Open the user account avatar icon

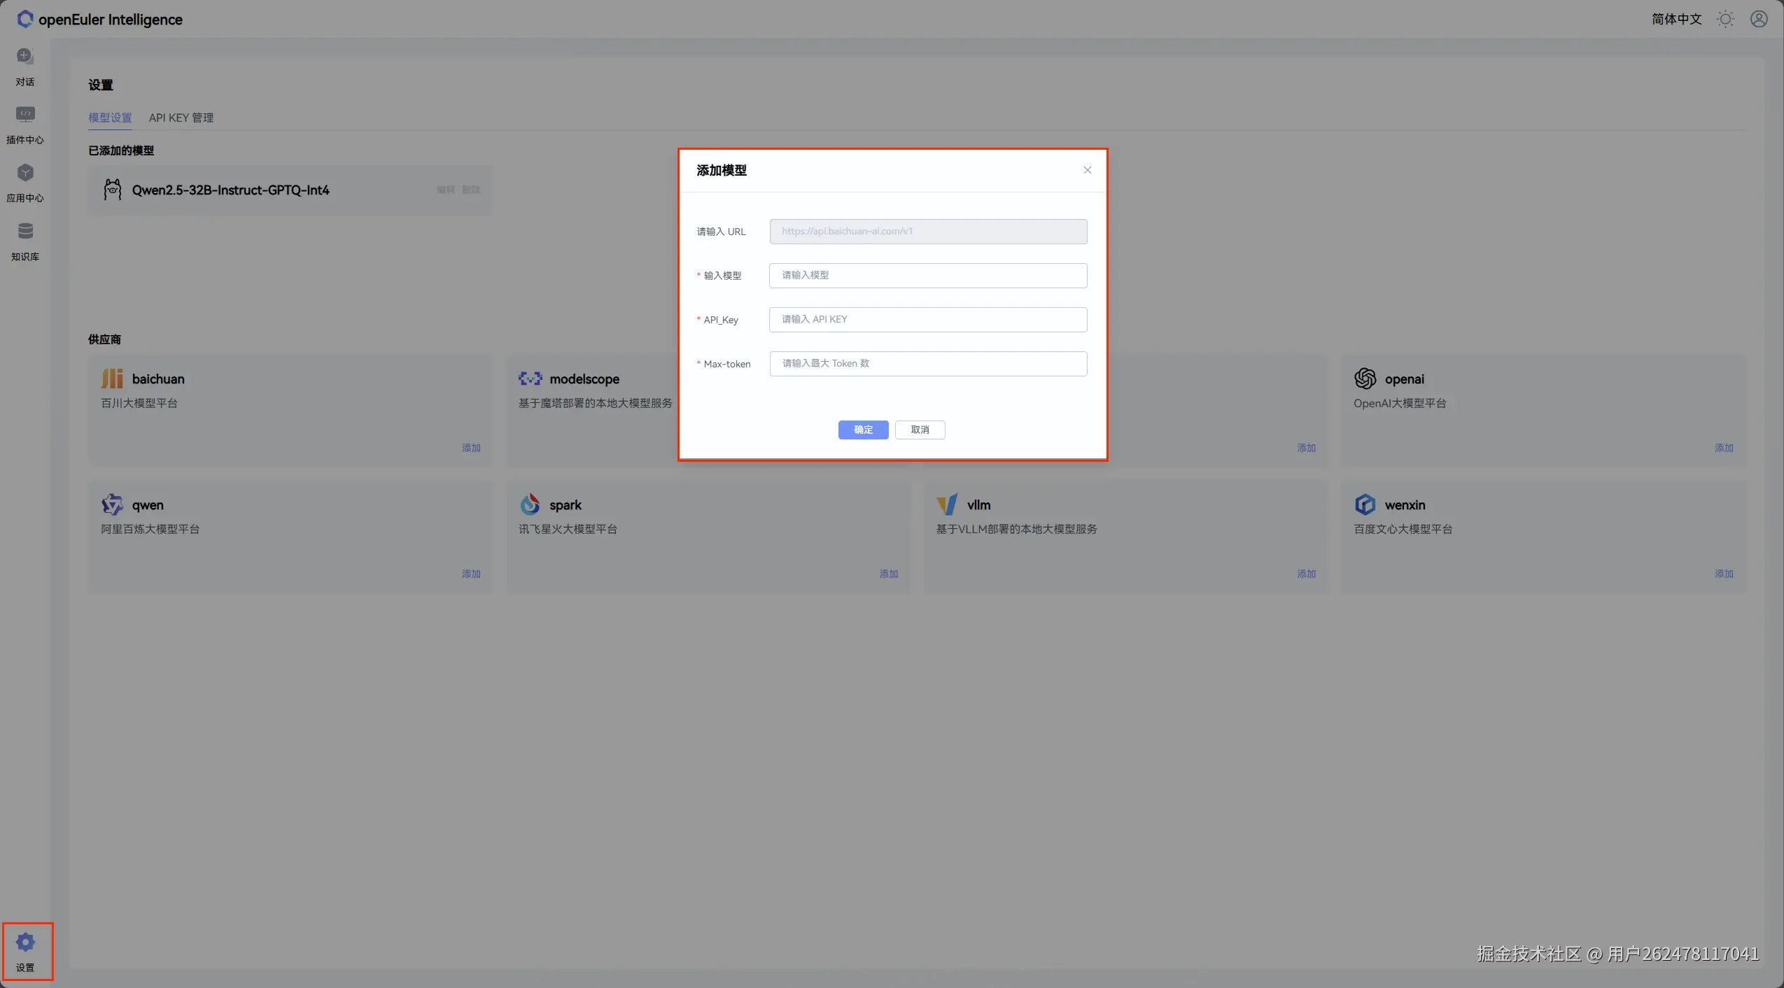click(1759, 20)
